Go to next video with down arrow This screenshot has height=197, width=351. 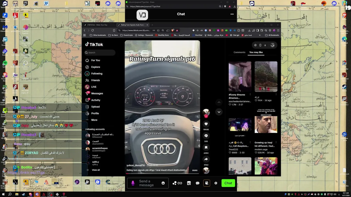[x=219, y=112]
